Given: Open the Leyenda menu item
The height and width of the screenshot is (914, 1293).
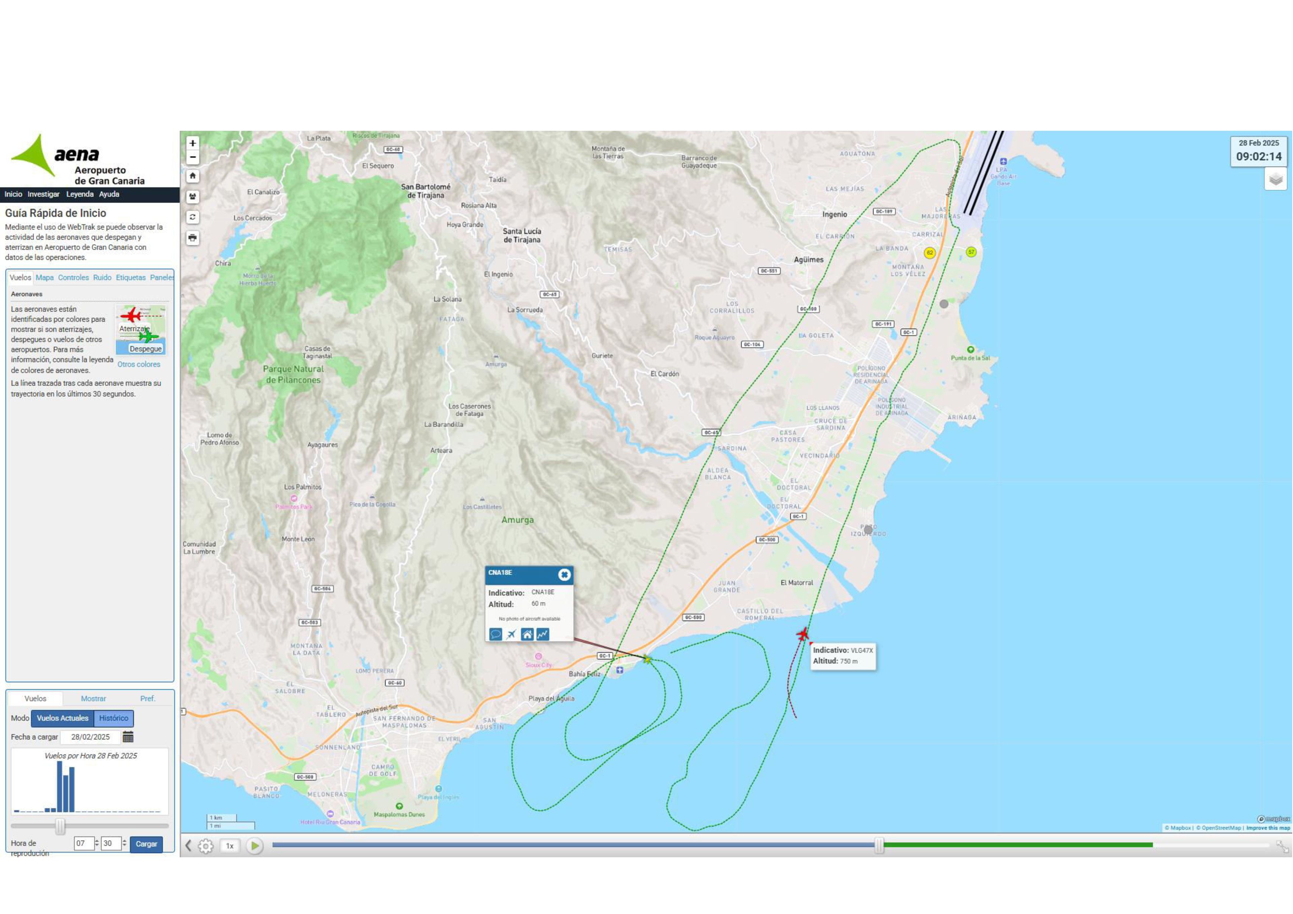Looking at the screenshot, I should pos(80,194).
